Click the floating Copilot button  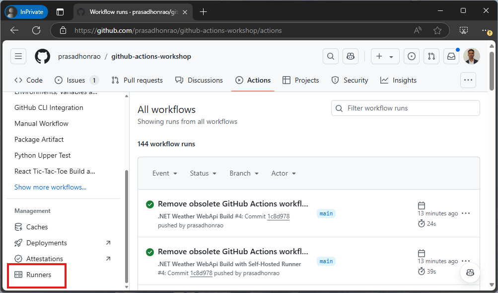tap(470, 273)
